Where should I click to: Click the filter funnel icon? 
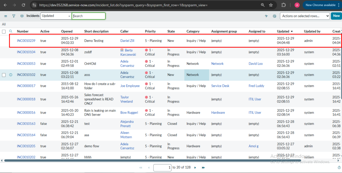pos(14,16)
